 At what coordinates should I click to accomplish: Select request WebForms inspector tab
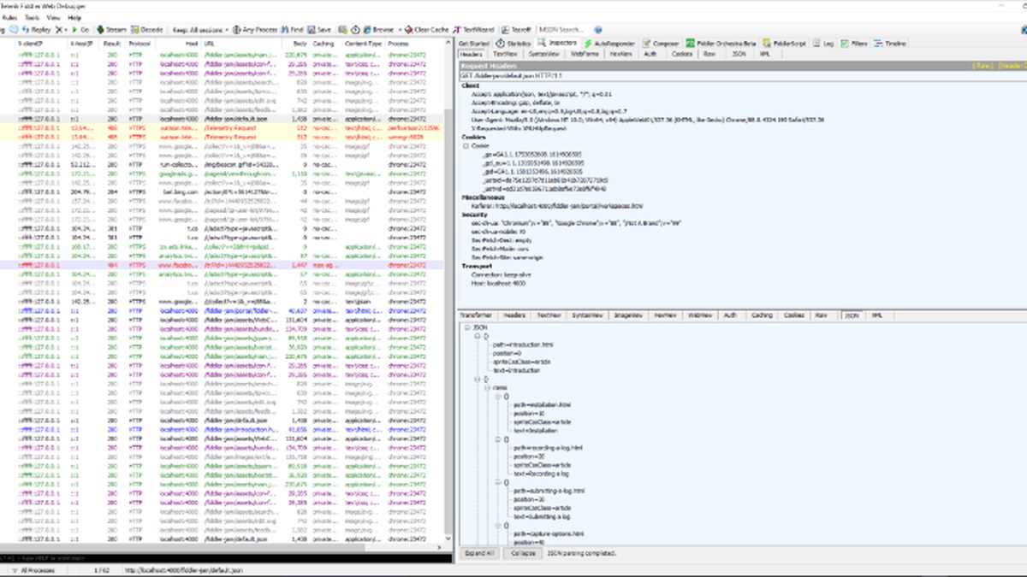coord(584,53)
